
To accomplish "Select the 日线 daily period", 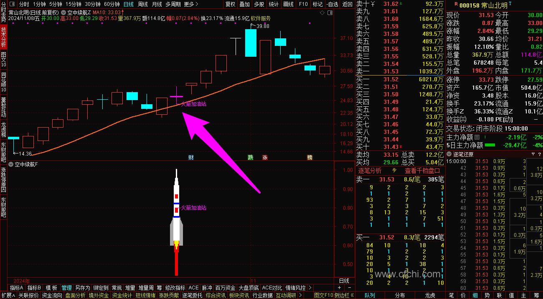I will click(x=129, y=4).
